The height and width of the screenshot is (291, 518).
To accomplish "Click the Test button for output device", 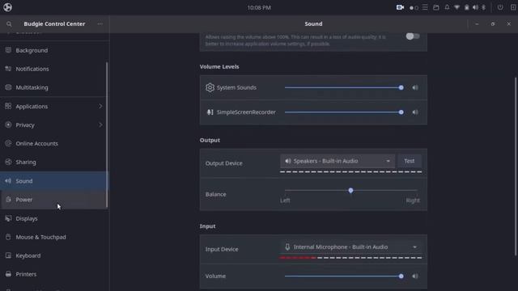I will (x=410, y=161).
